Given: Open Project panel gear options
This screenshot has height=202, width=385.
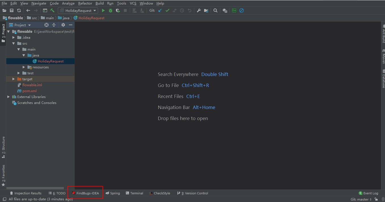Looking at the screenshot, I should pyautogui.click(x=63, y=25).
